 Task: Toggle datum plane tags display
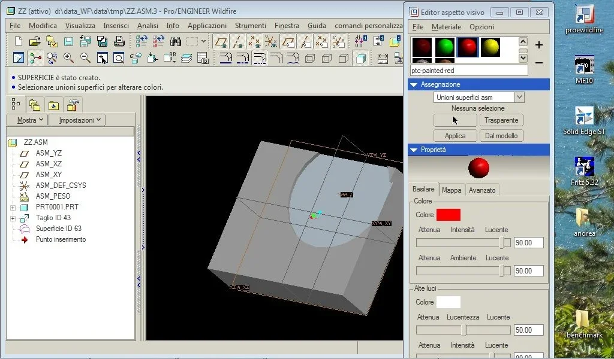tap(288, 41)
